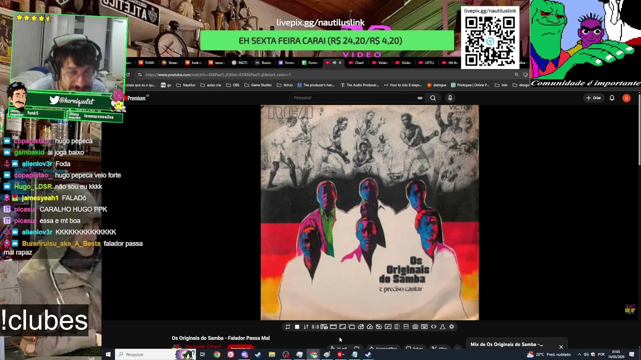This screenshot has height=360, width=641.
Task: Click the sound-waves icon in the video toolbar
Action: point(315,326)
